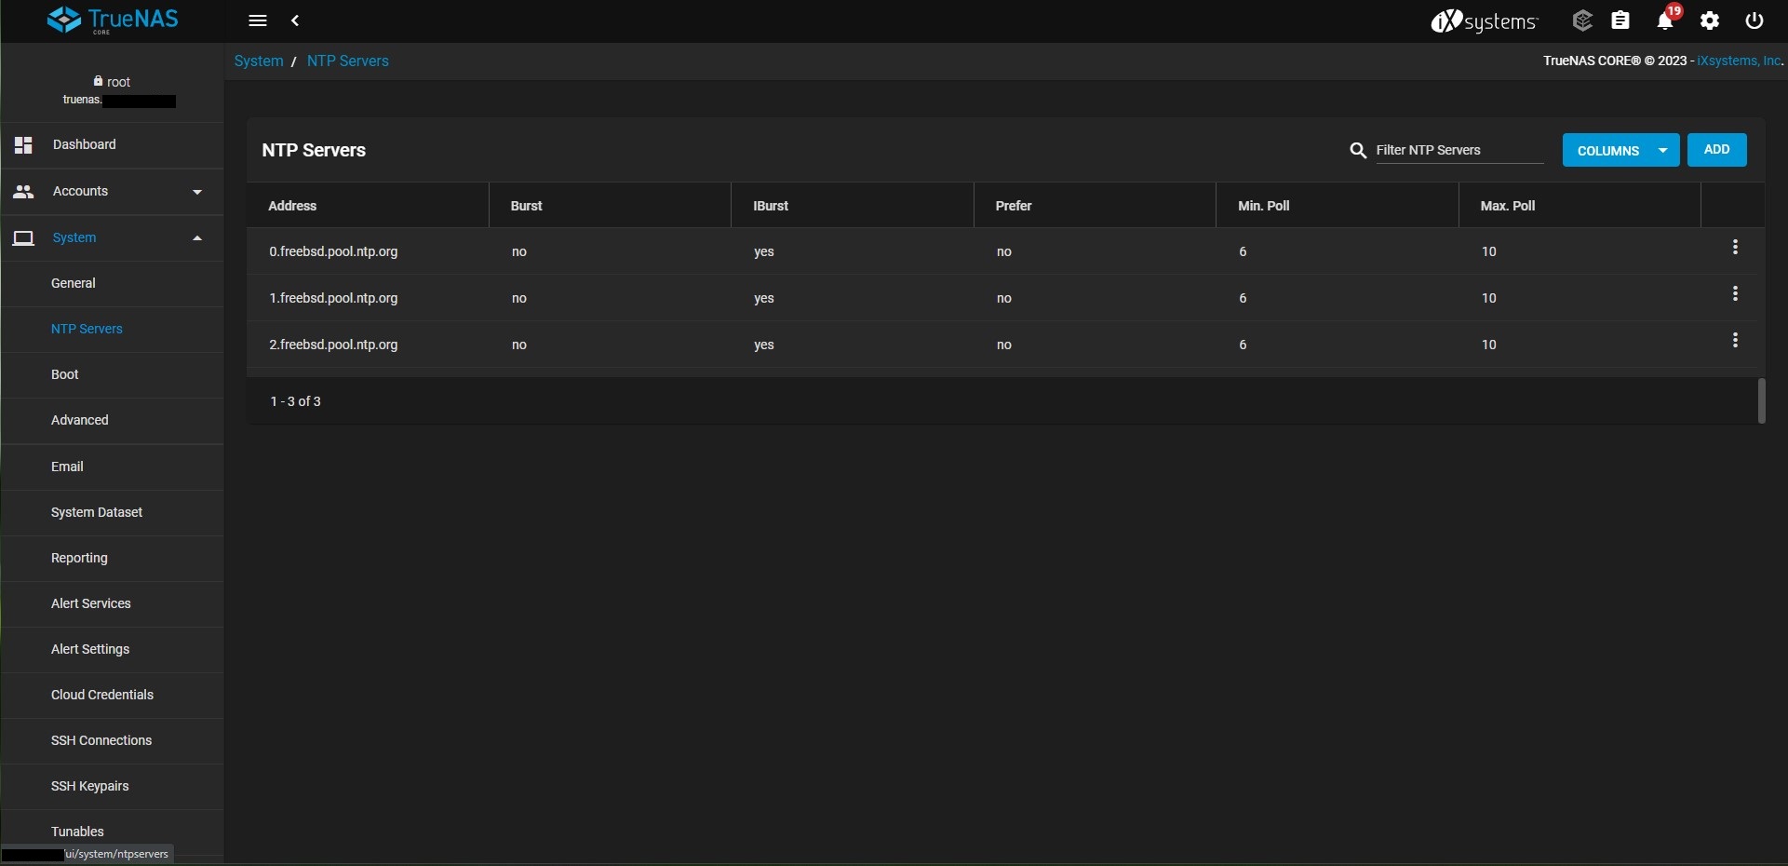
Task: Toggle the hamburger navigation menu
Action: click(257, 20)
